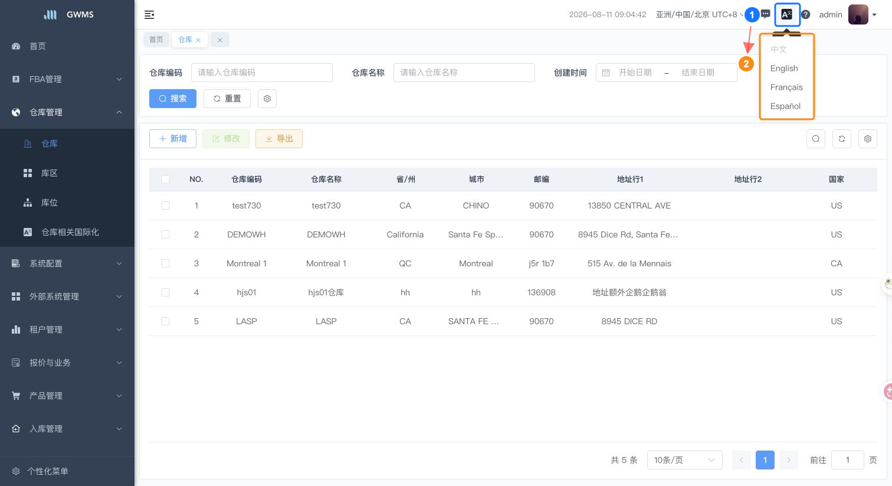Check the row checkbox for LASP
The height and width of the screenshot is (486, 892).
165,321
